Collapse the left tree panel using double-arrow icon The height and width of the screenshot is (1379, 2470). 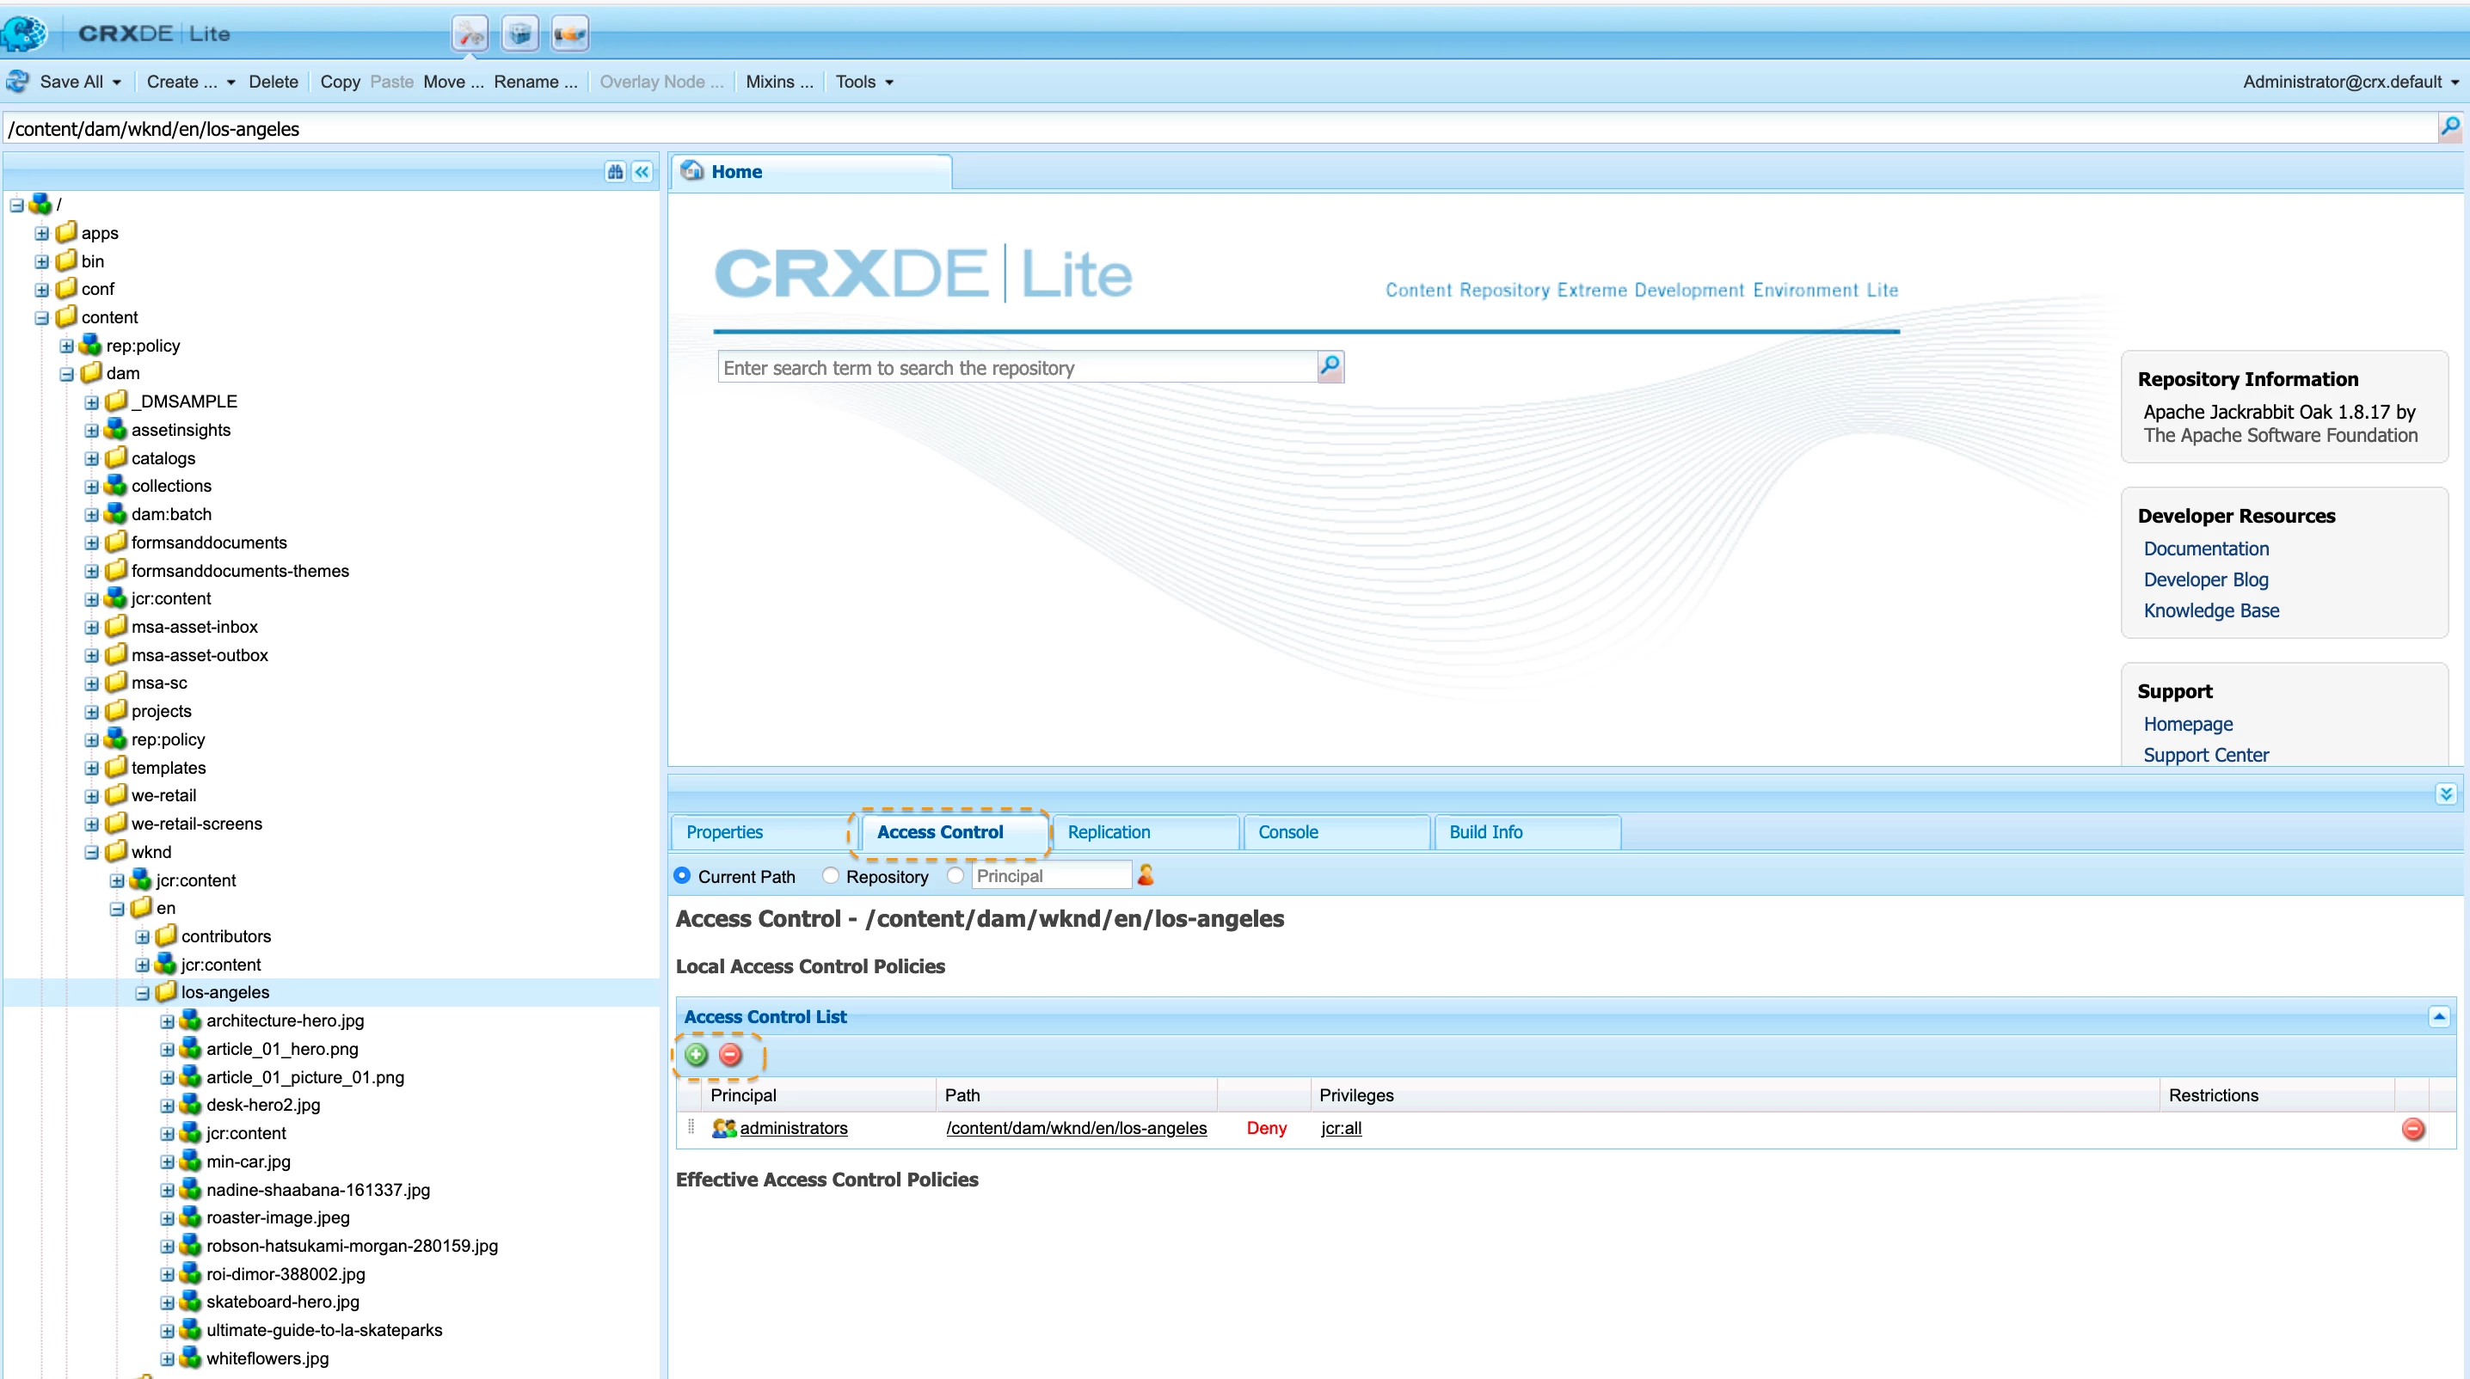[642, 172]
